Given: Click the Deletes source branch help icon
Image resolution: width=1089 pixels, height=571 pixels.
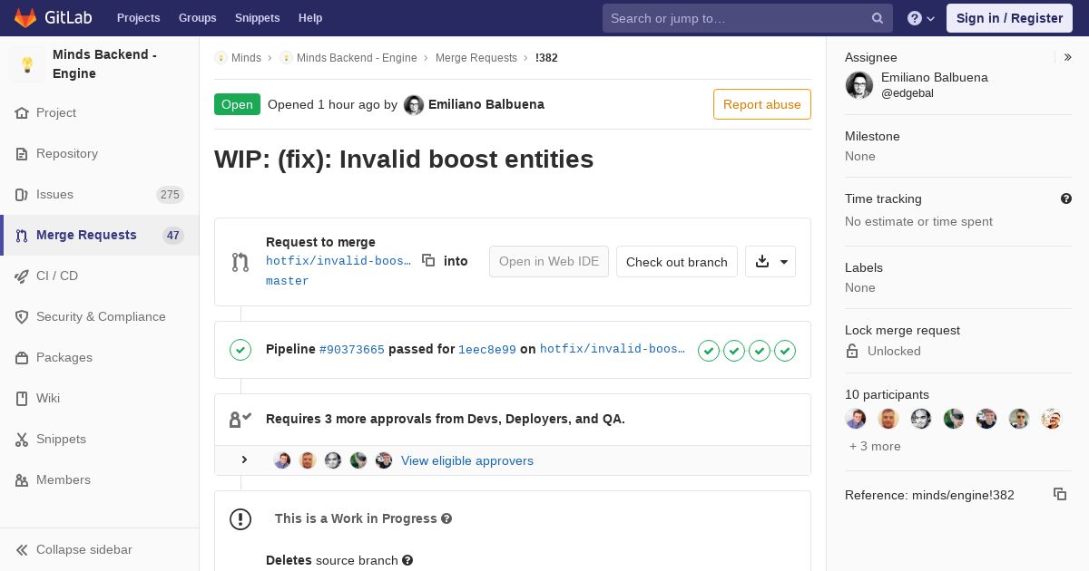Looking at the screenshot, I should click(x=407, y=560).
